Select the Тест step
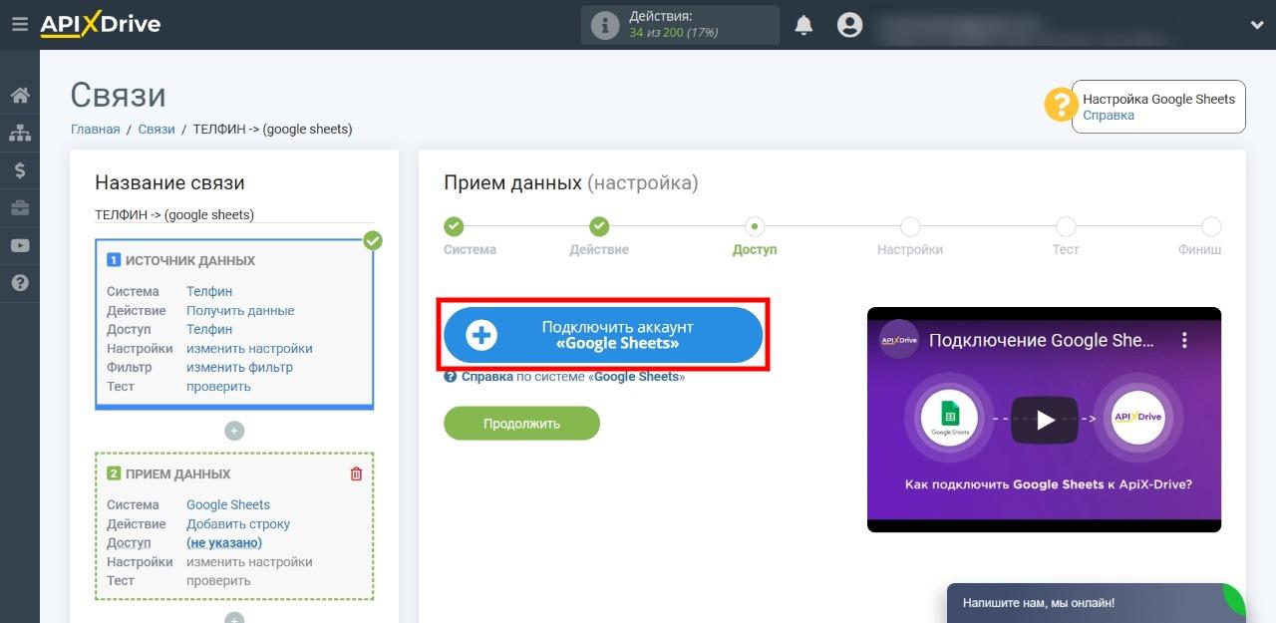 pos(1066,237)
